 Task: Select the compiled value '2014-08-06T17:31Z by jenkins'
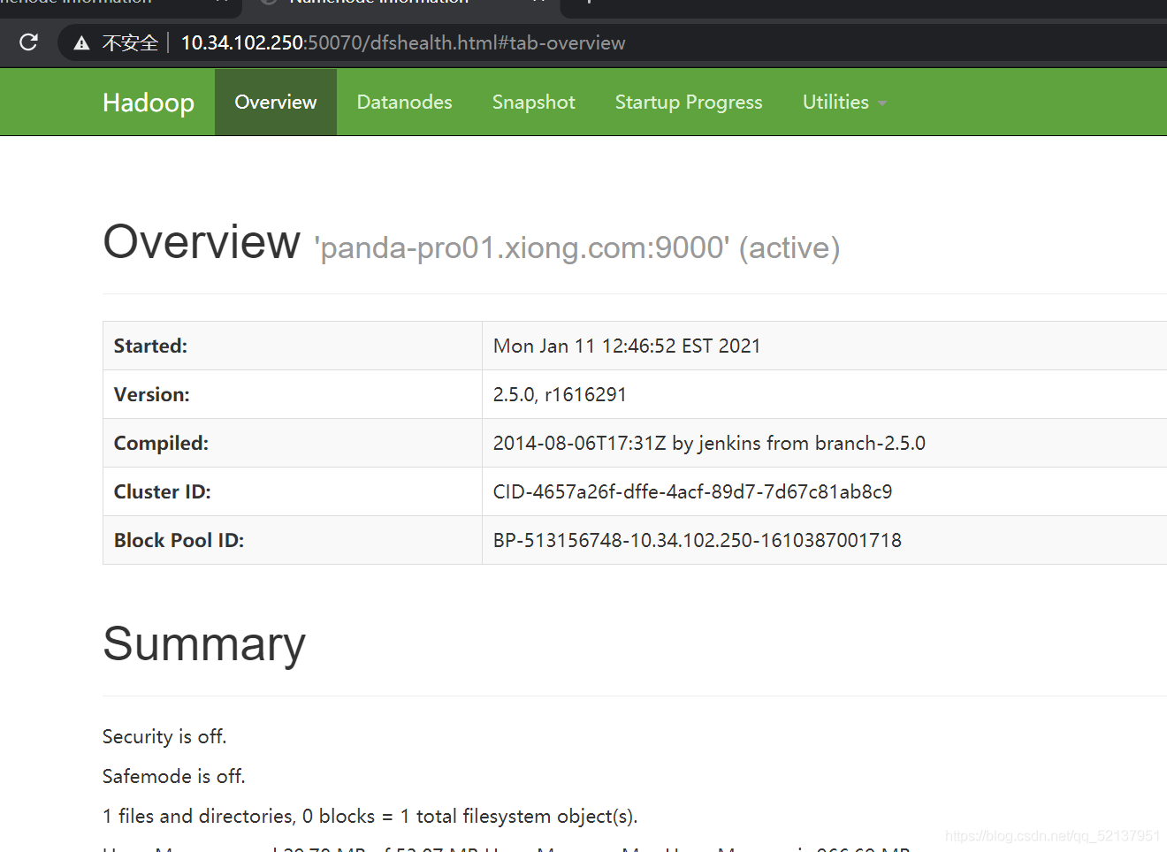click(628, 443)
